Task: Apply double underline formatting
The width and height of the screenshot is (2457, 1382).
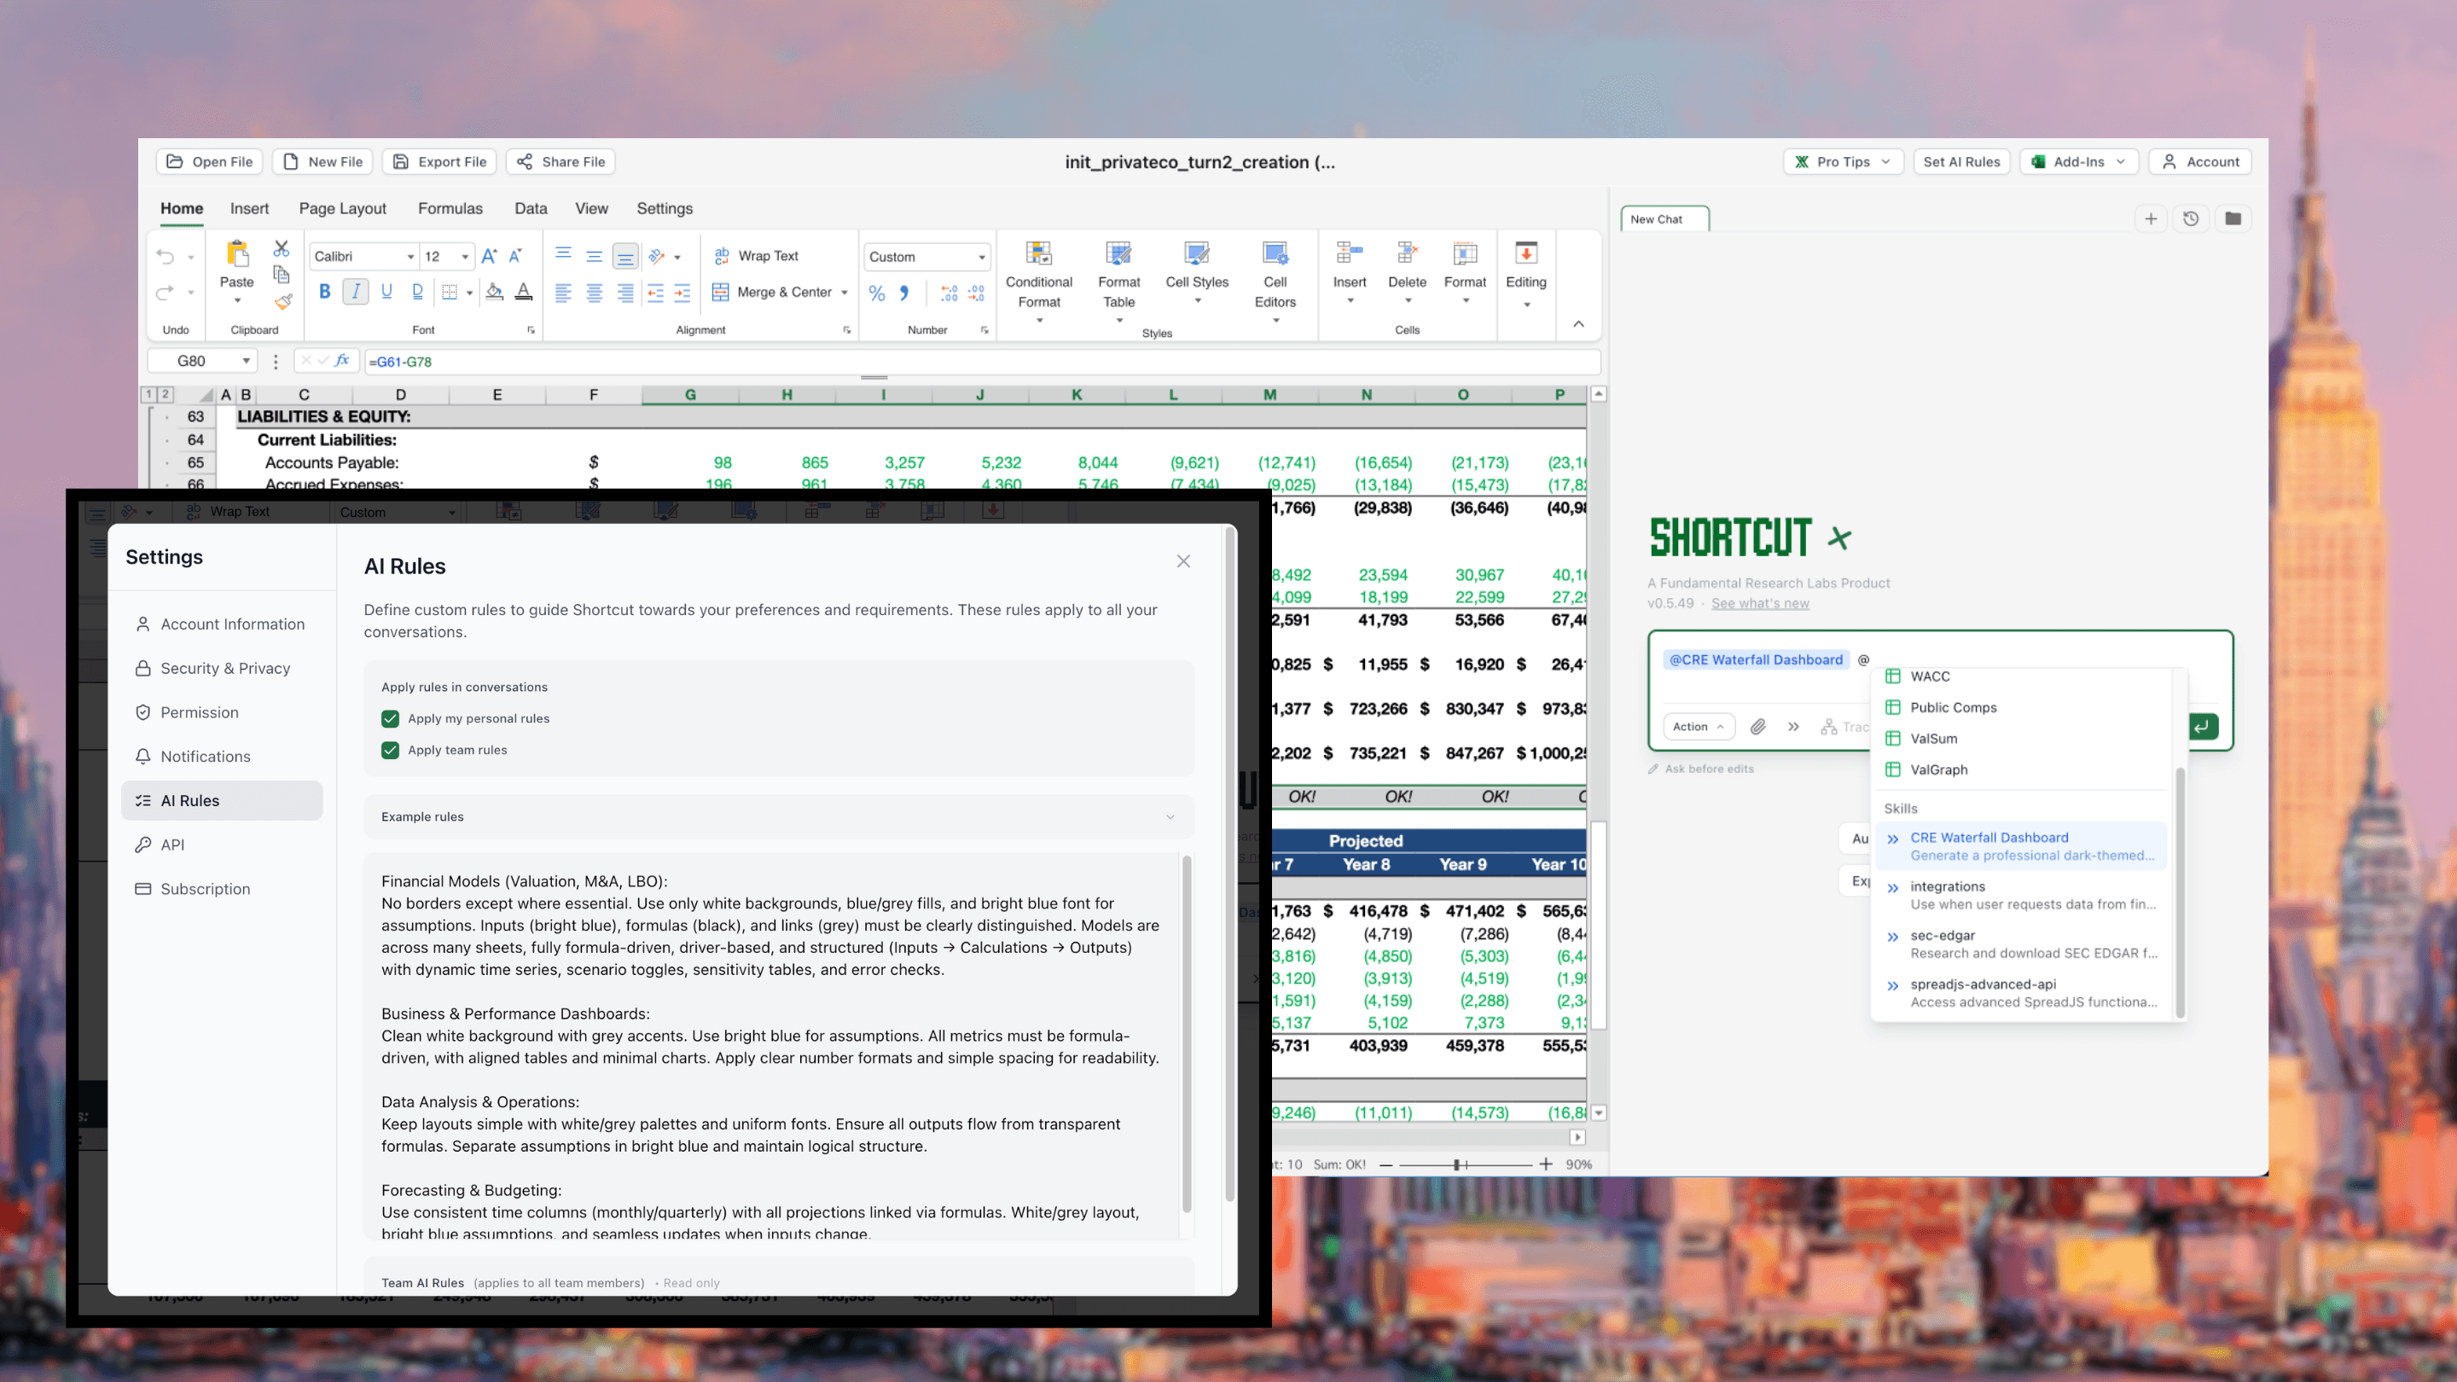Action: (417, 292)
